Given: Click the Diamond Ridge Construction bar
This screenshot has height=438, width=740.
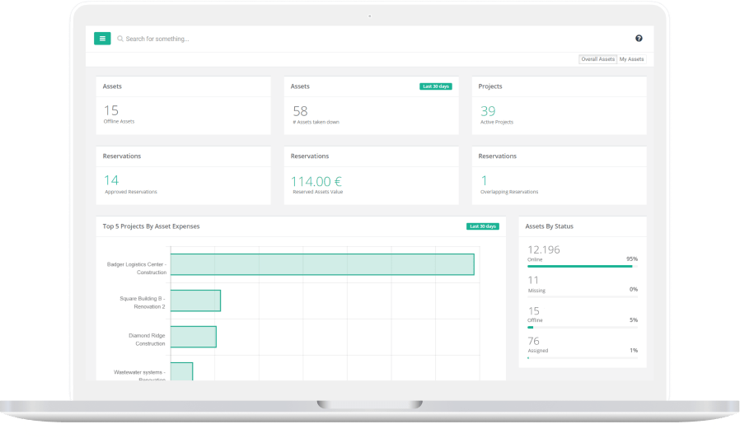Looking at the screenshot, I should pos(193,337).
